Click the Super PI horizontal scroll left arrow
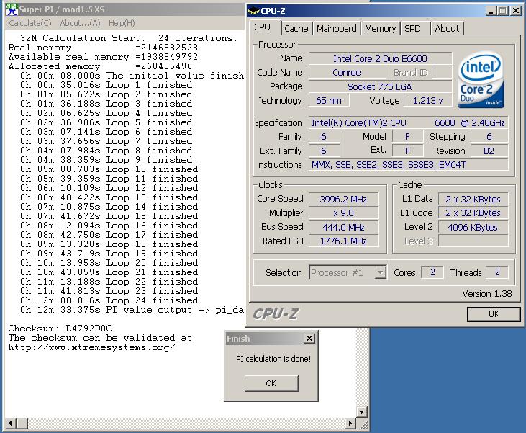The width and height of the screenshot is (526, 433). point(10,423)
